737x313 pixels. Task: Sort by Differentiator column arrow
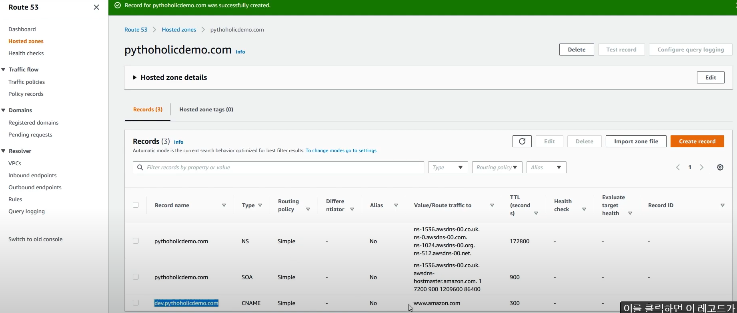coord(352,209)
